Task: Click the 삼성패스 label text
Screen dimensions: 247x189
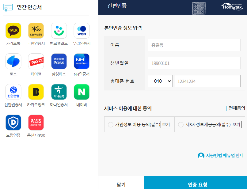Action: coord(59,74)
